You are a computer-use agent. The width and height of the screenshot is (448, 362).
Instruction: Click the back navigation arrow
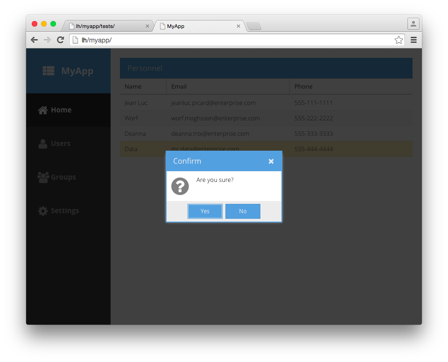pos(34,40)
